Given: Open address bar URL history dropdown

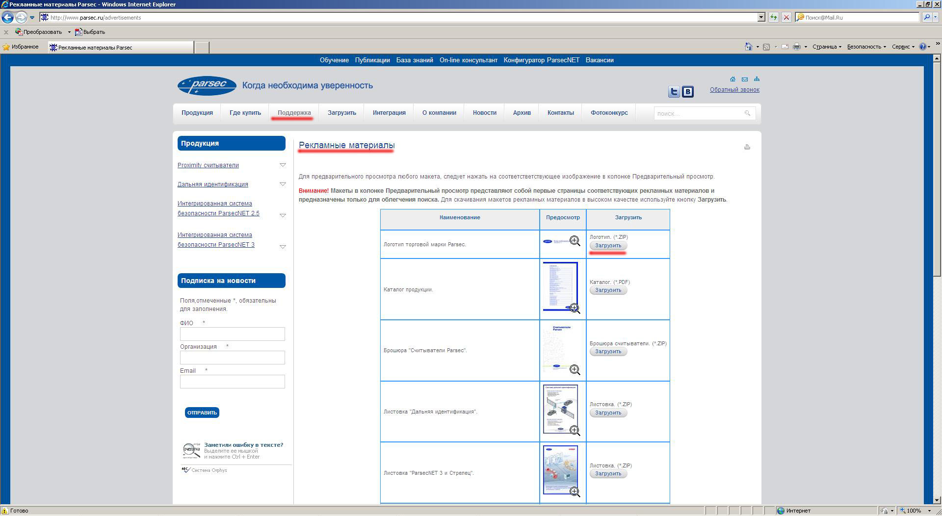Looking at the screenshot, I should tap(761, 17).
